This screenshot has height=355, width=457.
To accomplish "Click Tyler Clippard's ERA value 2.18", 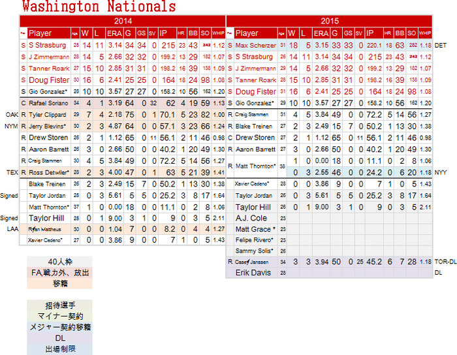I will (x=114, y=115).
